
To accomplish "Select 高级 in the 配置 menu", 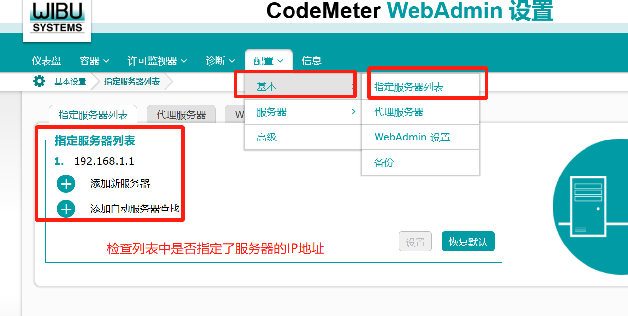I will click(x=303, y=137).
